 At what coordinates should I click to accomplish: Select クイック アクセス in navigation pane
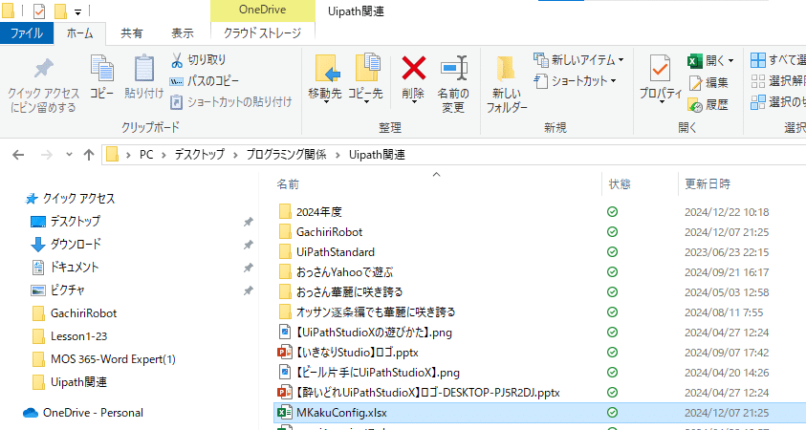(71, 199)
